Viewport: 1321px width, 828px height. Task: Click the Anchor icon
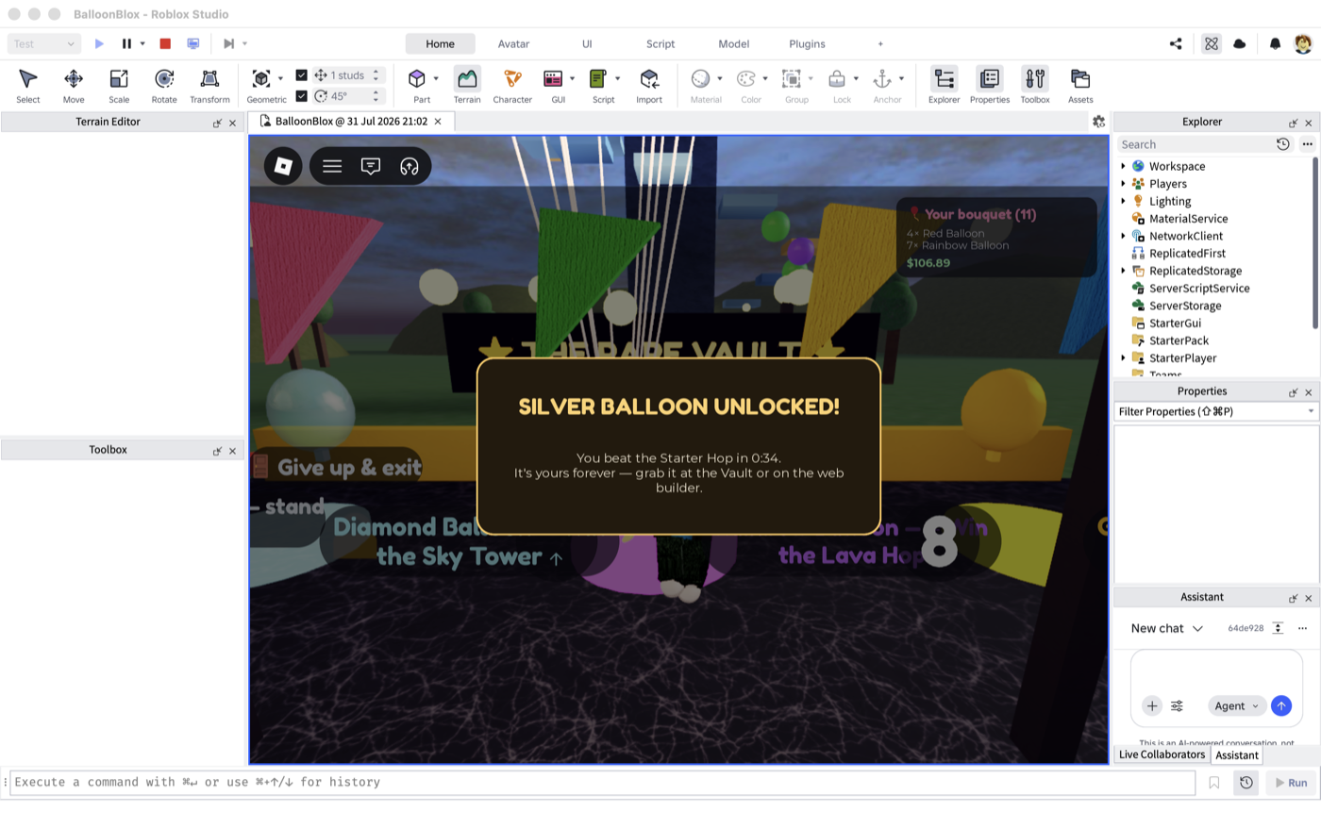[x=882, y=79]
